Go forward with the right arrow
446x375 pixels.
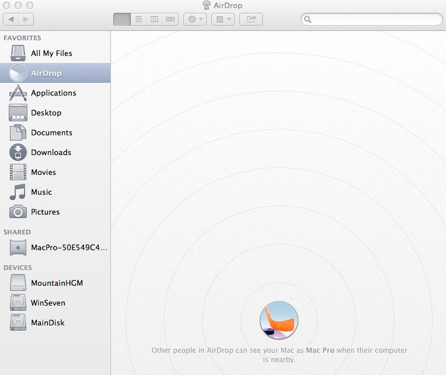click(26, 19)
